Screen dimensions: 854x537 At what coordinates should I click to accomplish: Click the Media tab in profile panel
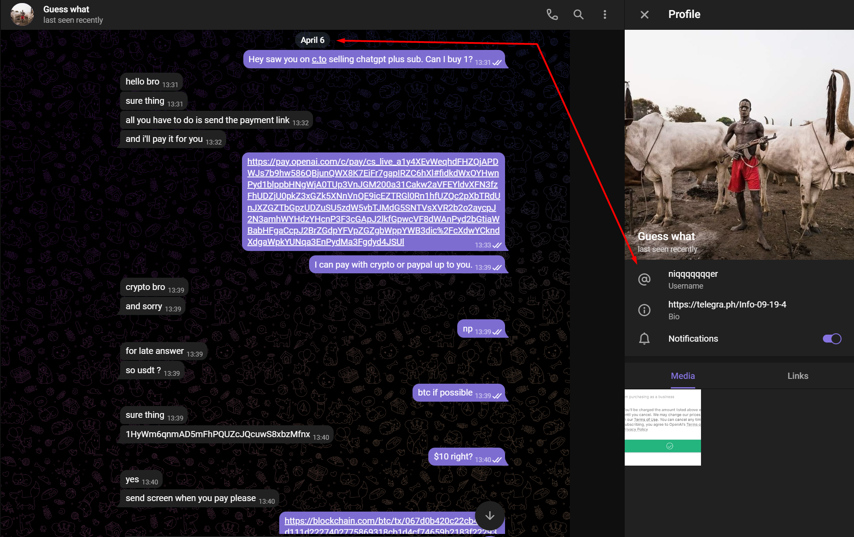683,375
